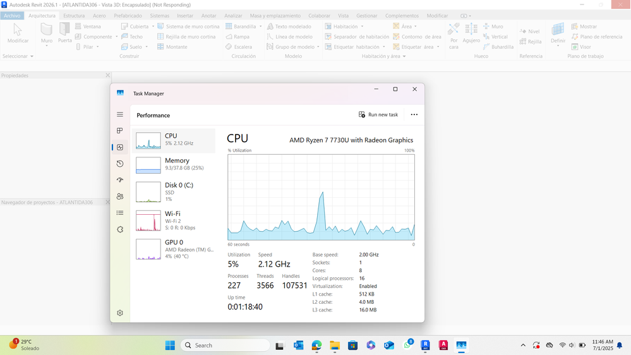Expand Muro tool dropdown arrow

pyautogui.click(x=47, y=46)
